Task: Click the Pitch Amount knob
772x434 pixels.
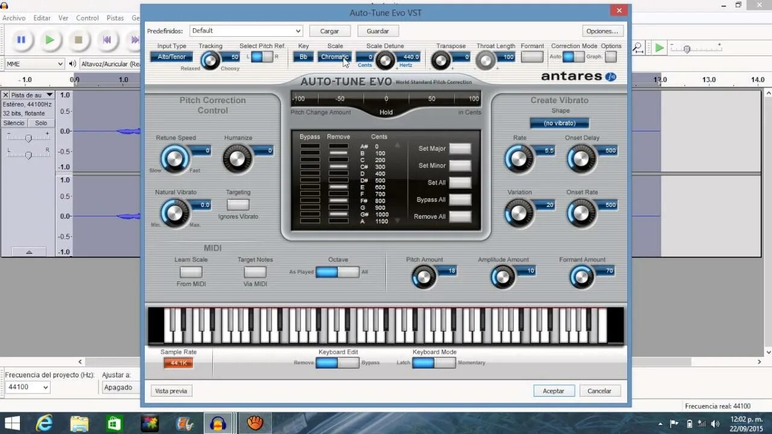Action: coord(423,277)
